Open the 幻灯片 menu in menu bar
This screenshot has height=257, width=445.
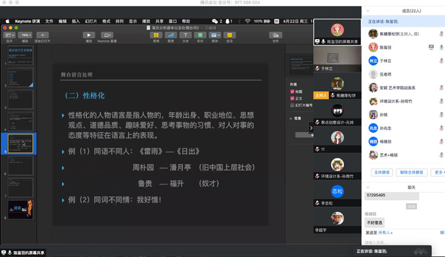click(91, 21)
